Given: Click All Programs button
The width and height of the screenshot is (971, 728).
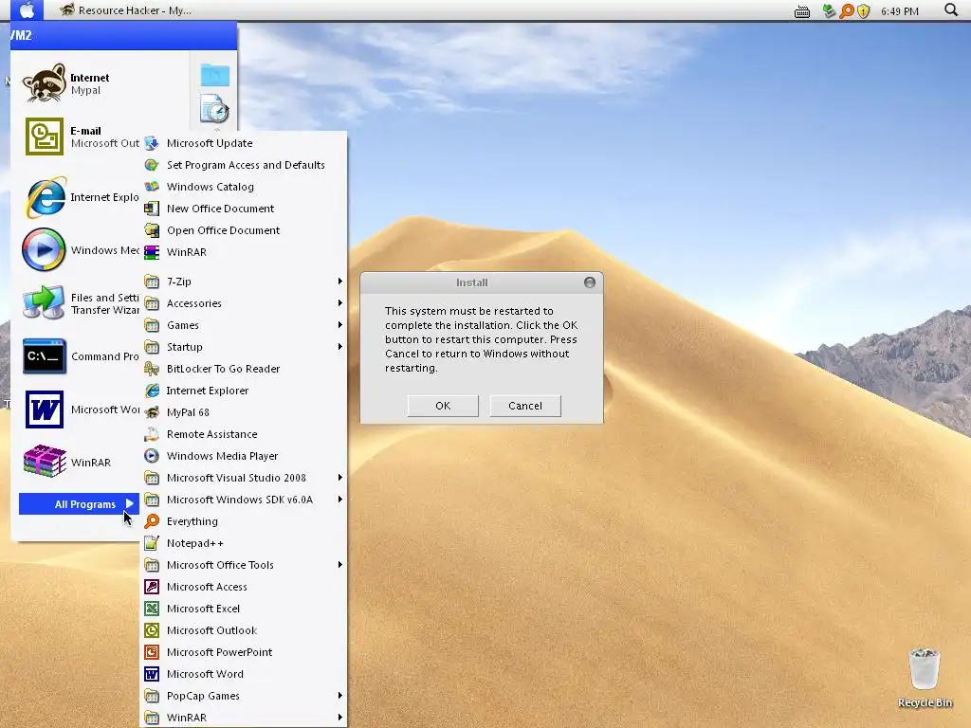Looking at the screenshot, I should coord(80,504).
